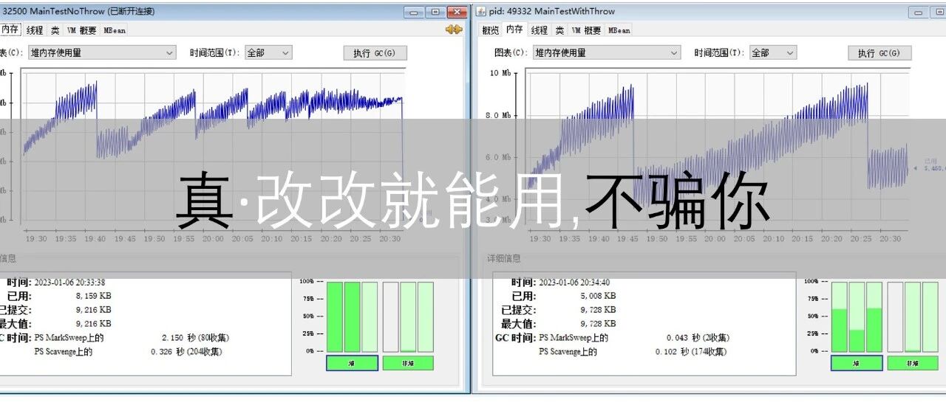Click 已提交 value 9,728 KB
Image resolution: width=946 pixels, height=402 pixels.
[x=598, y=310]
